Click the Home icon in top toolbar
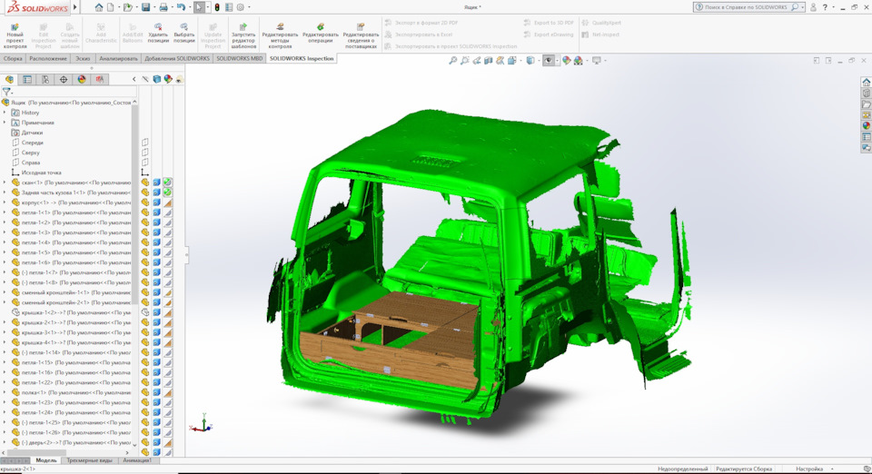872x474 pixels. coord(98,7)
